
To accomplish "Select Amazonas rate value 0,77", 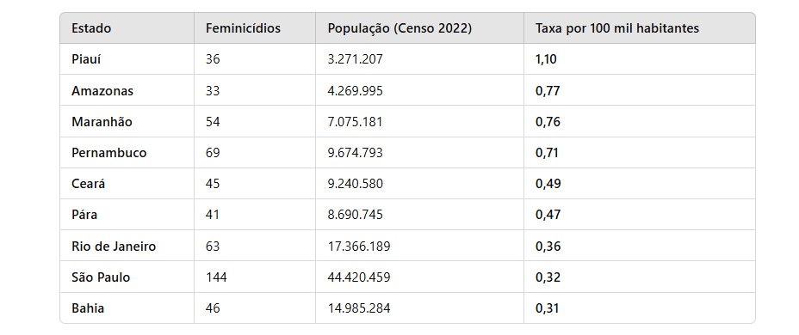I will click(548, 90).
